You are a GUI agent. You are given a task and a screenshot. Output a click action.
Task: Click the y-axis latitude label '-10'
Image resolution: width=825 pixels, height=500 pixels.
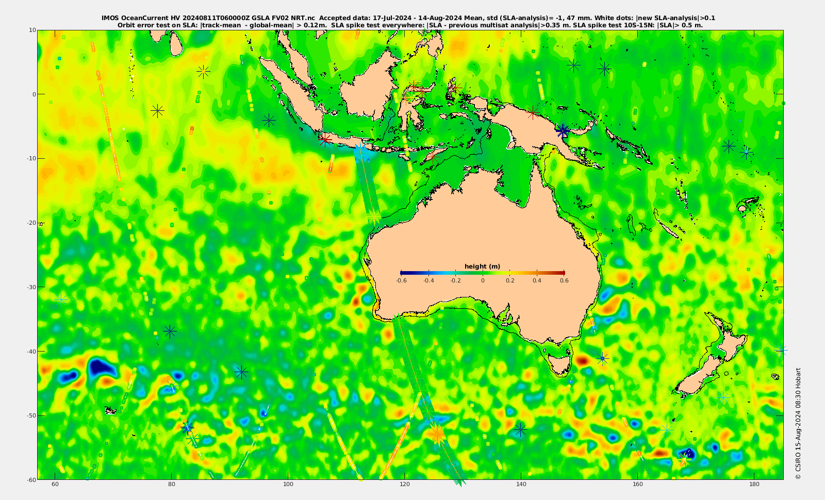(31, 158)
